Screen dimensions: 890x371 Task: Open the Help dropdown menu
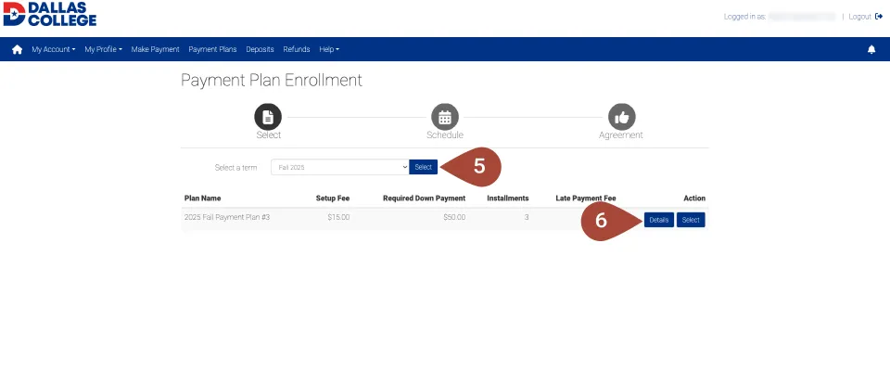(x=329, y=49)
